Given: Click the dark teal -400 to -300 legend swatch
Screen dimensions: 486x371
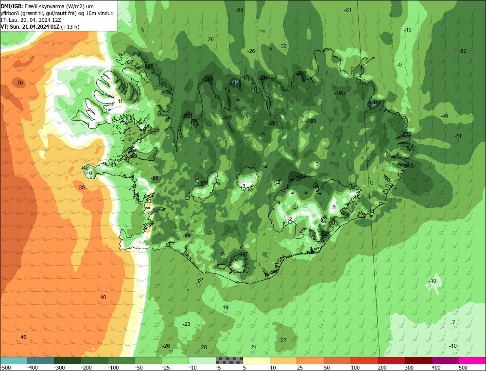Looking at the screenshot, I should 41,360.
